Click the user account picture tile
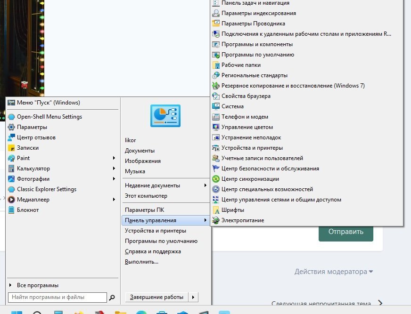 point(165,116)
